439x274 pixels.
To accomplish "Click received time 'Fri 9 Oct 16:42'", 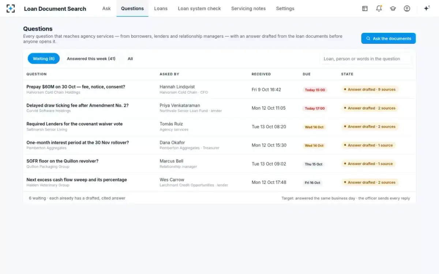I will [266, 90].
